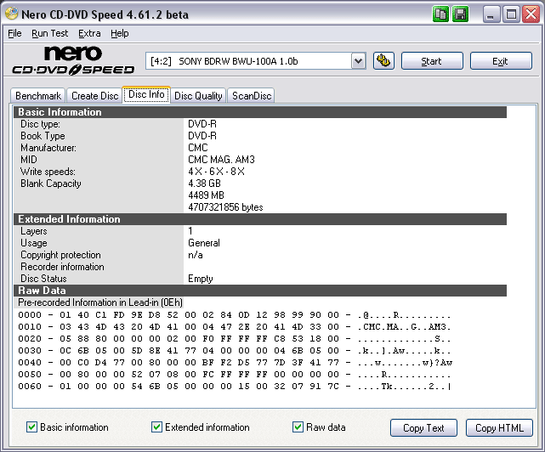Maximize the Nero CD-DVD Speed window
Image resolution: width=545 pixels, height=452 pixels.
(x=511, y=14)
